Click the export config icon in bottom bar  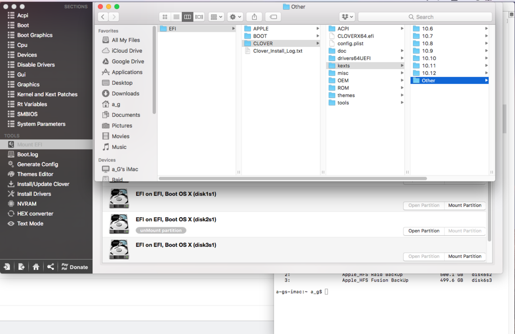[21, 267]
